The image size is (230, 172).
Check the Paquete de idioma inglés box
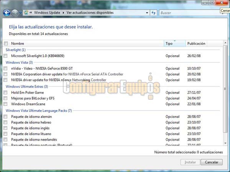[x=5, y=128]
